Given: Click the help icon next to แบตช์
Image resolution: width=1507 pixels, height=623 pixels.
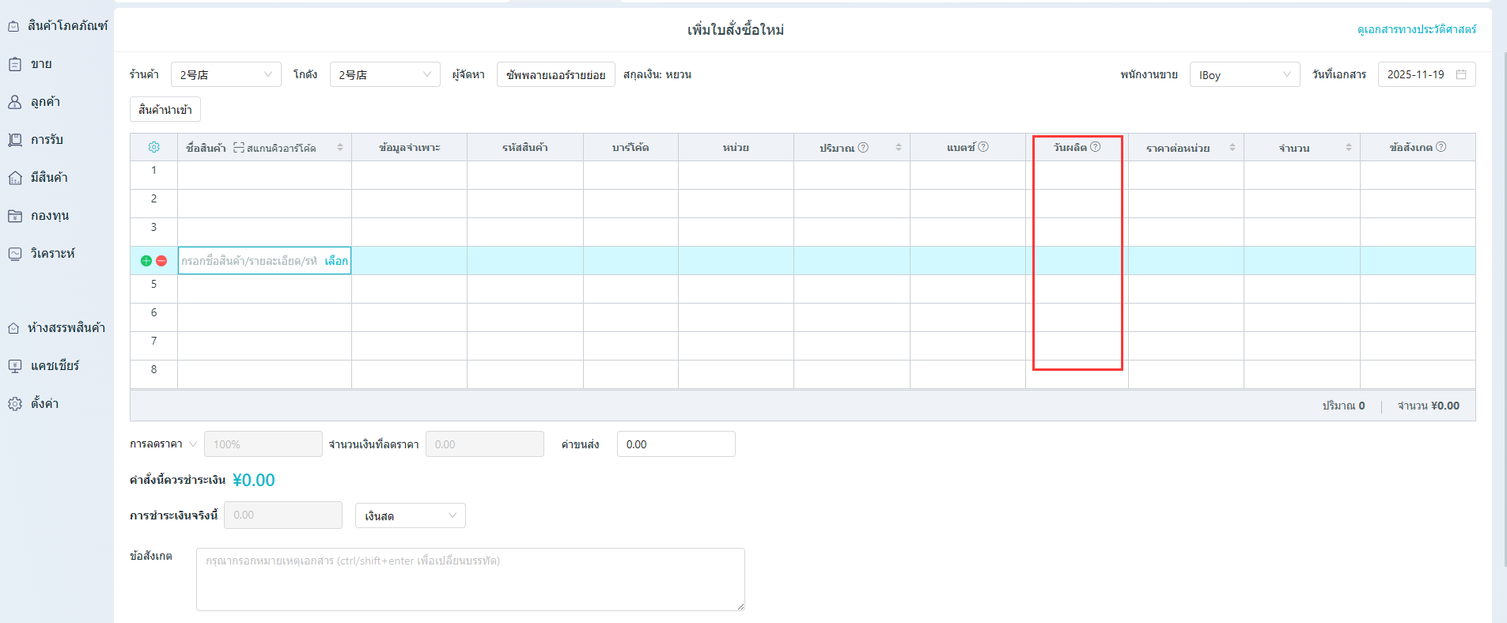Looking at the screenshot, I should tap(983, 147).
